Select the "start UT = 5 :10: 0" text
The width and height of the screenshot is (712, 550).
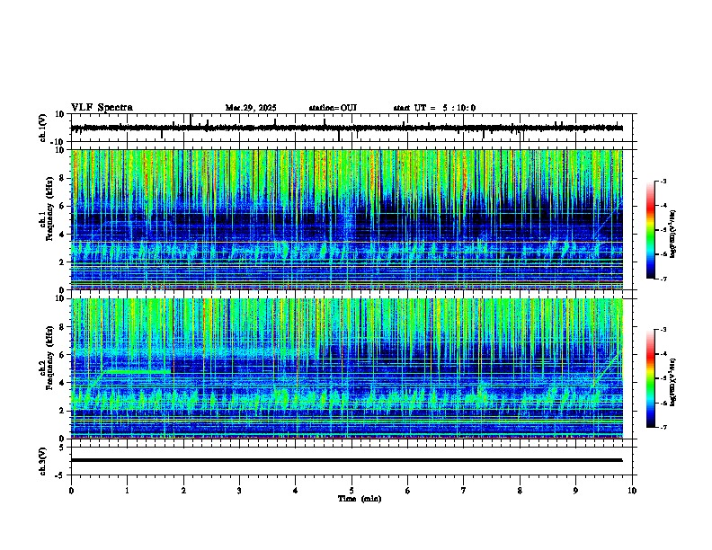click(434, 108)
